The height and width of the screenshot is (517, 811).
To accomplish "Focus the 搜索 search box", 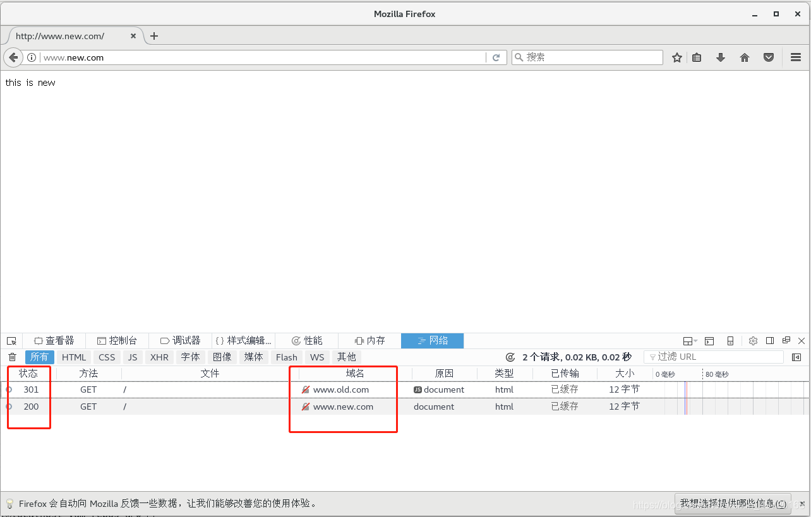I will (x=587, y=57).
